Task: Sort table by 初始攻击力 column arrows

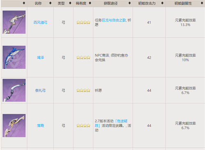Action: pos(162,3)
